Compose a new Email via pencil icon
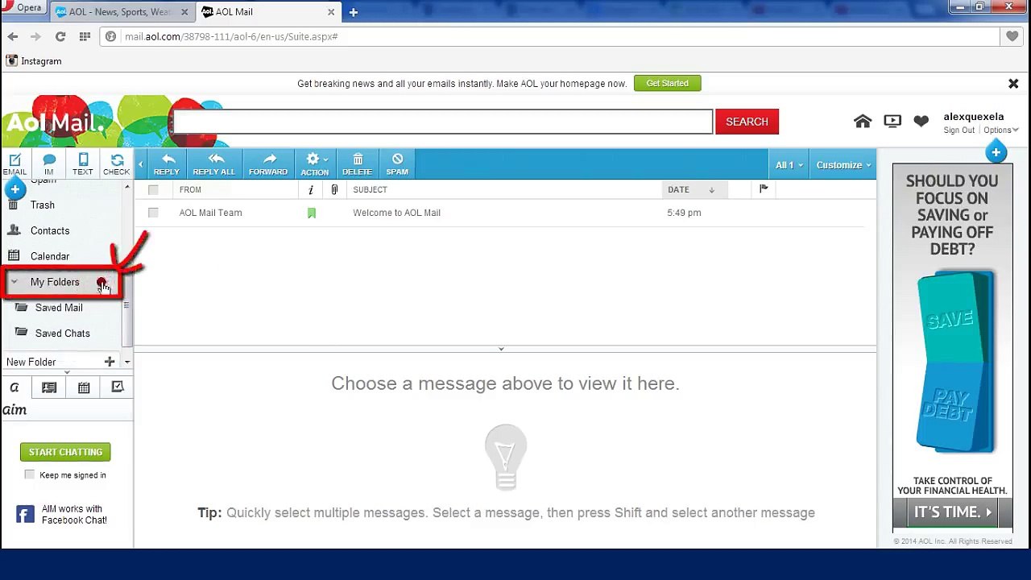Screen dimensions: 1031x580 tap(14, 164)
